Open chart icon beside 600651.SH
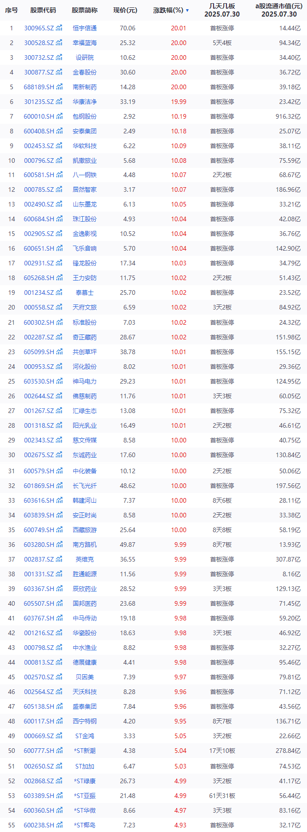The height and width of the screenshot is (832, 307). tap(59, 248)
